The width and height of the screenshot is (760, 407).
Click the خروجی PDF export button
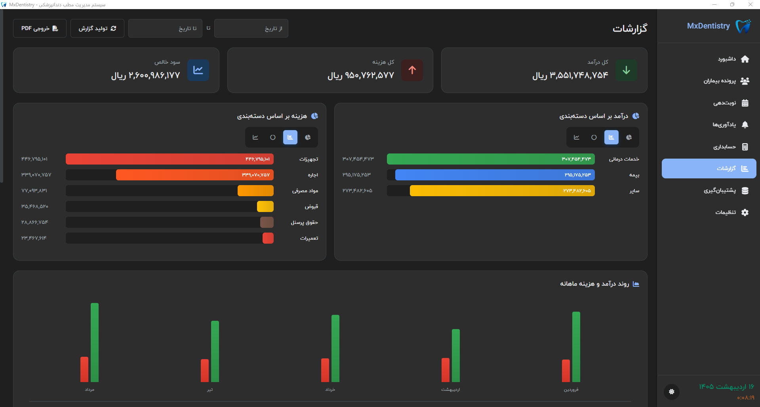point(40,28)
